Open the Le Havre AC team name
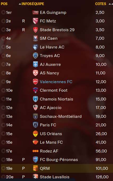Screen dimensions: 113x181 (52, 47)
